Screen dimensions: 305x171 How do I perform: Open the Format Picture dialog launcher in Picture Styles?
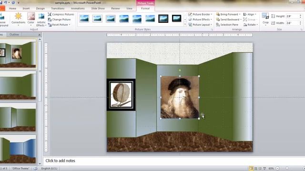[x=212, y=29]
